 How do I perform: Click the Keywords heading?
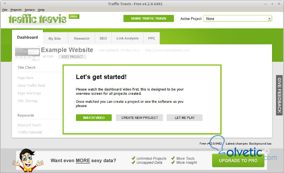[x=26, y=115]
